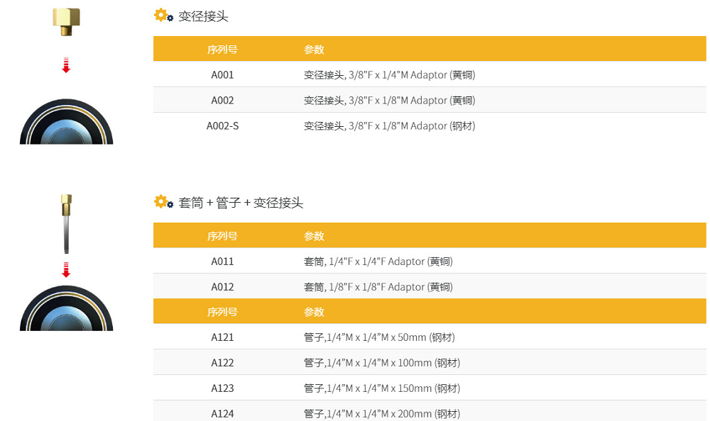The width and height of the screenshot is (710, 421).
Task: Click the 变径接头 section title
Action: [203, 16]
